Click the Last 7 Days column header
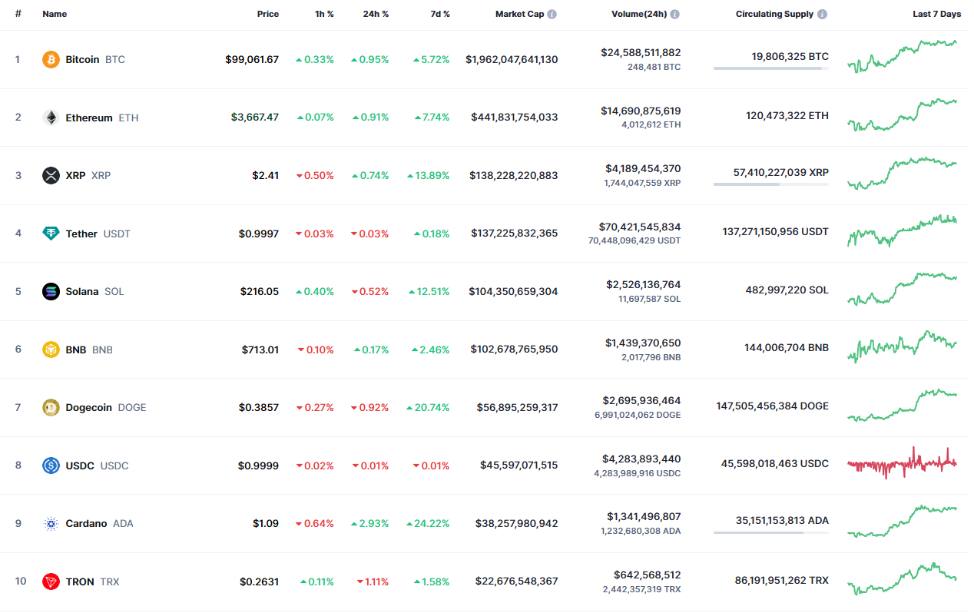This screenshot has width=974, height=613. [x=936, y=14]
